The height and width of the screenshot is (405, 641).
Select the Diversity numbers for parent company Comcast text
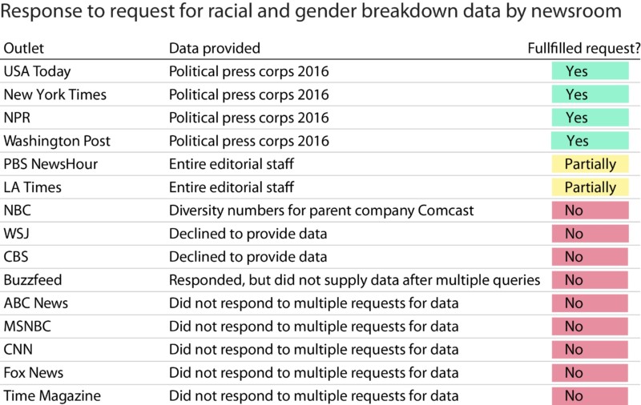coord(321,211)
